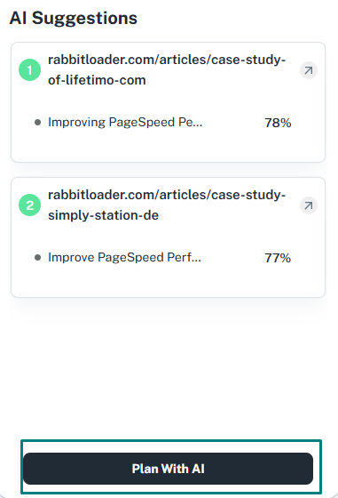Select the 'Improve PageSpeed Perf...' suggestion text
The width and height of the screenshot is (338, 498).
click(x=124, y=257)
